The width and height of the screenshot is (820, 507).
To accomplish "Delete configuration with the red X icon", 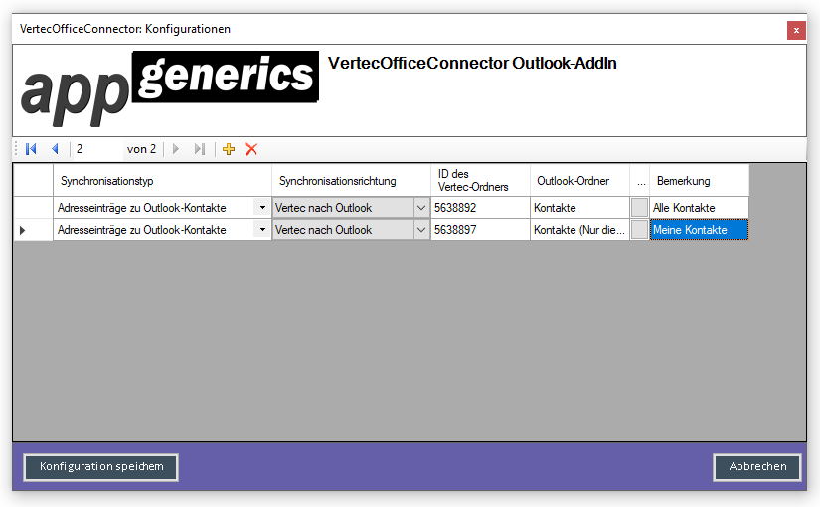I will pyautogui.click(x=251, y=149).
